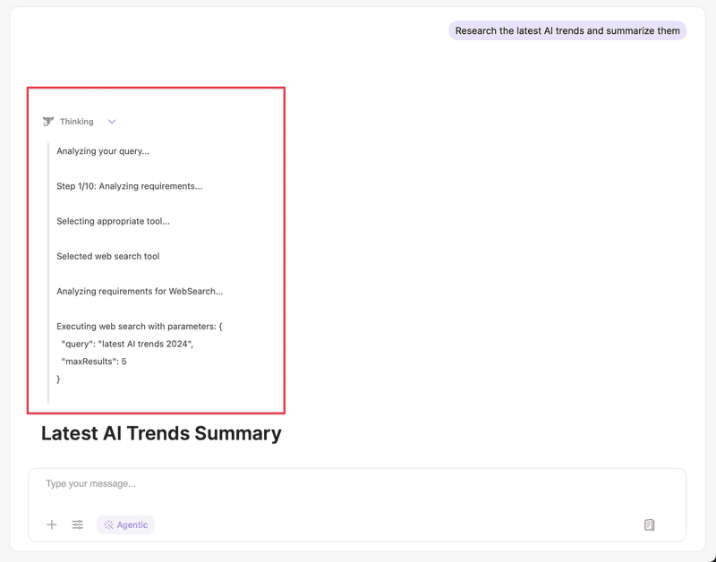Click the notebook icon in message box
This screenshot has width=716, height=562.
[650, 524]
